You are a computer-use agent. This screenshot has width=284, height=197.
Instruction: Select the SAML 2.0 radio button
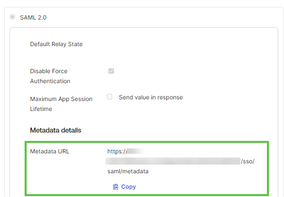tap(13, 17)
